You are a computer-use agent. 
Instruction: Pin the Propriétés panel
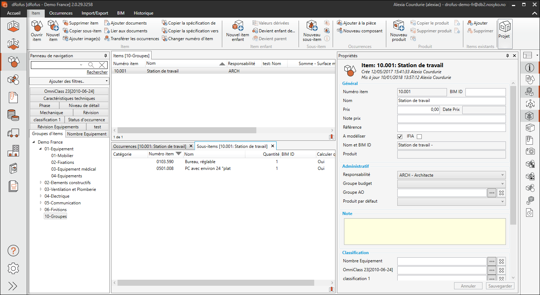coord(507,56)
